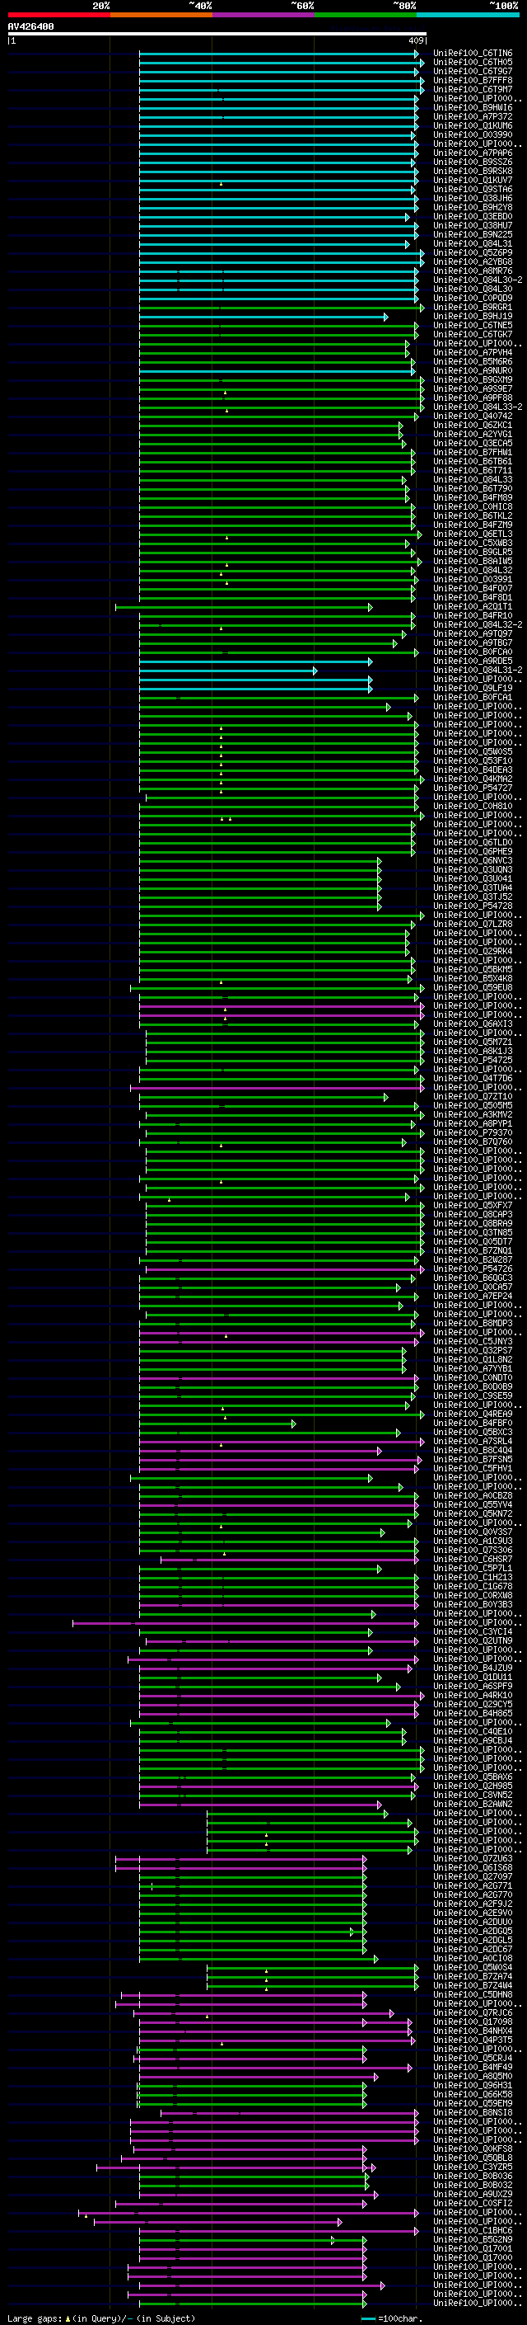527x2325 pixels.
Task: Select the UniRef100_C0HIC8 label
Action: pos(473,507)
